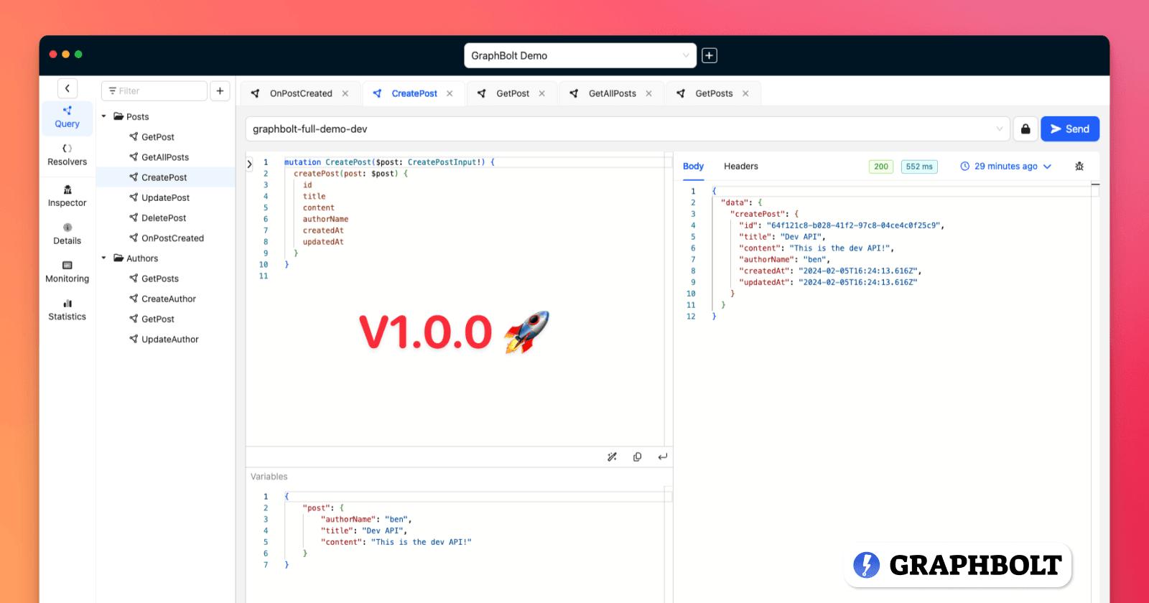Close the OnPostCreated tab

click(x=345, y=93)
